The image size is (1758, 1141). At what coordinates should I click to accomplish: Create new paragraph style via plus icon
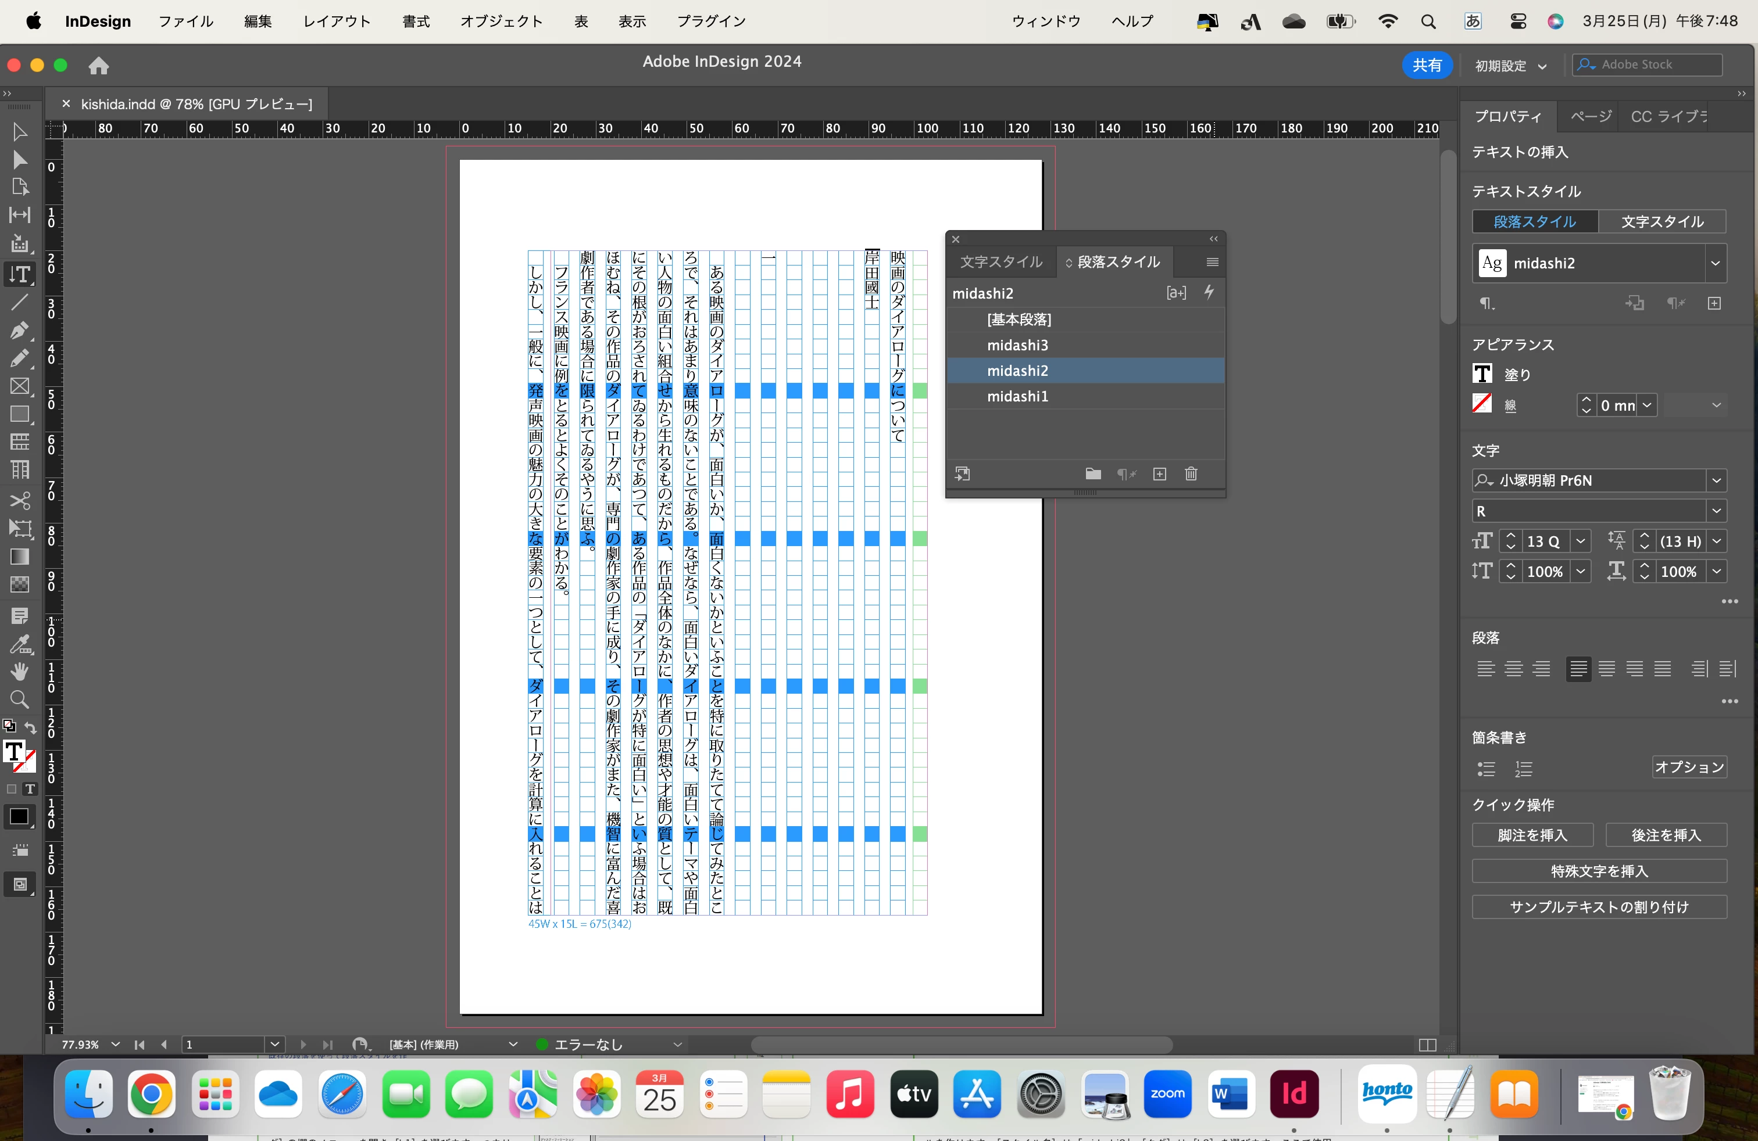[1160, 474]
